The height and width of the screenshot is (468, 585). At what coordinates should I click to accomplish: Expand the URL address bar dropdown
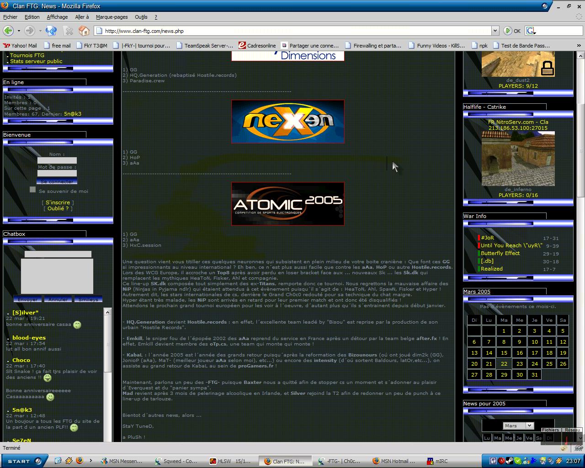[x=495, y=31]
